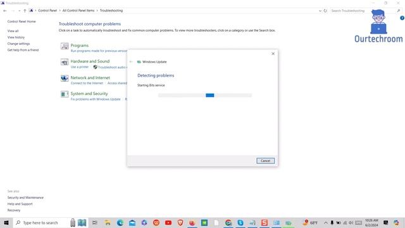
Task: Click the green square app on taskbar
Action: coord(204,222)
